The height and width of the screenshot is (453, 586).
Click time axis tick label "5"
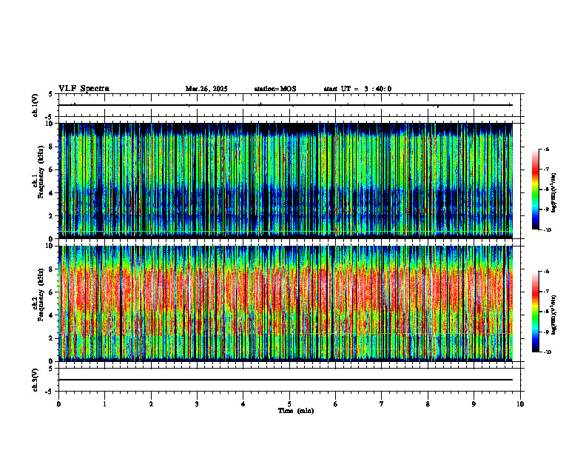pos(289,404)
